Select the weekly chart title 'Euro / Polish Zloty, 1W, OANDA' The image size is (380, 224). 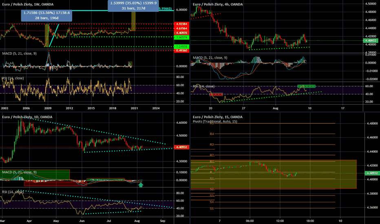pyautogui.click(x=28, y=4)
